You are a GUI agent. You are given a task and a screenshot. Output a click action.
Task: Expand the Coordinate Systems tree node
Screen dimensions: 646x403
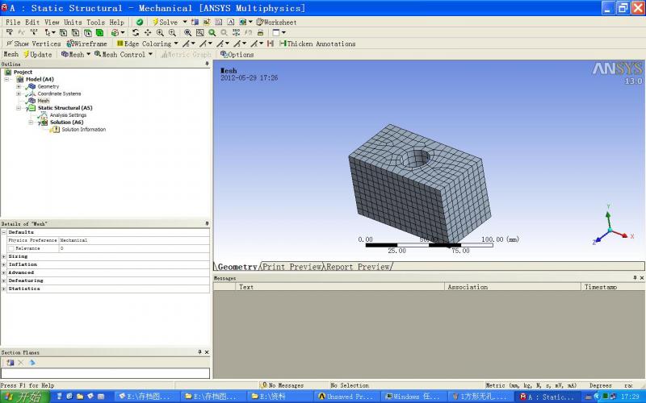(x=19, y=93)
